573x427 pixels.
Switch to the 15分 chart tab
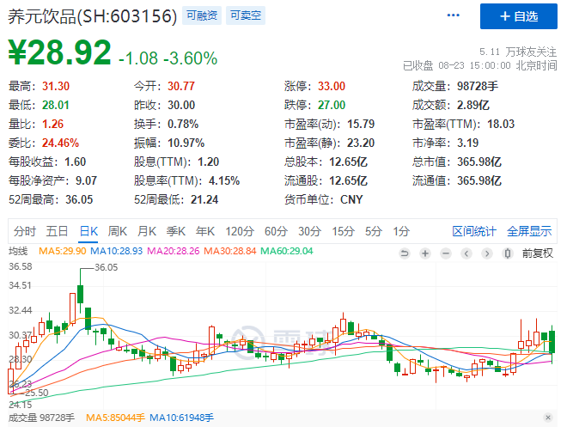click(343, 231)
